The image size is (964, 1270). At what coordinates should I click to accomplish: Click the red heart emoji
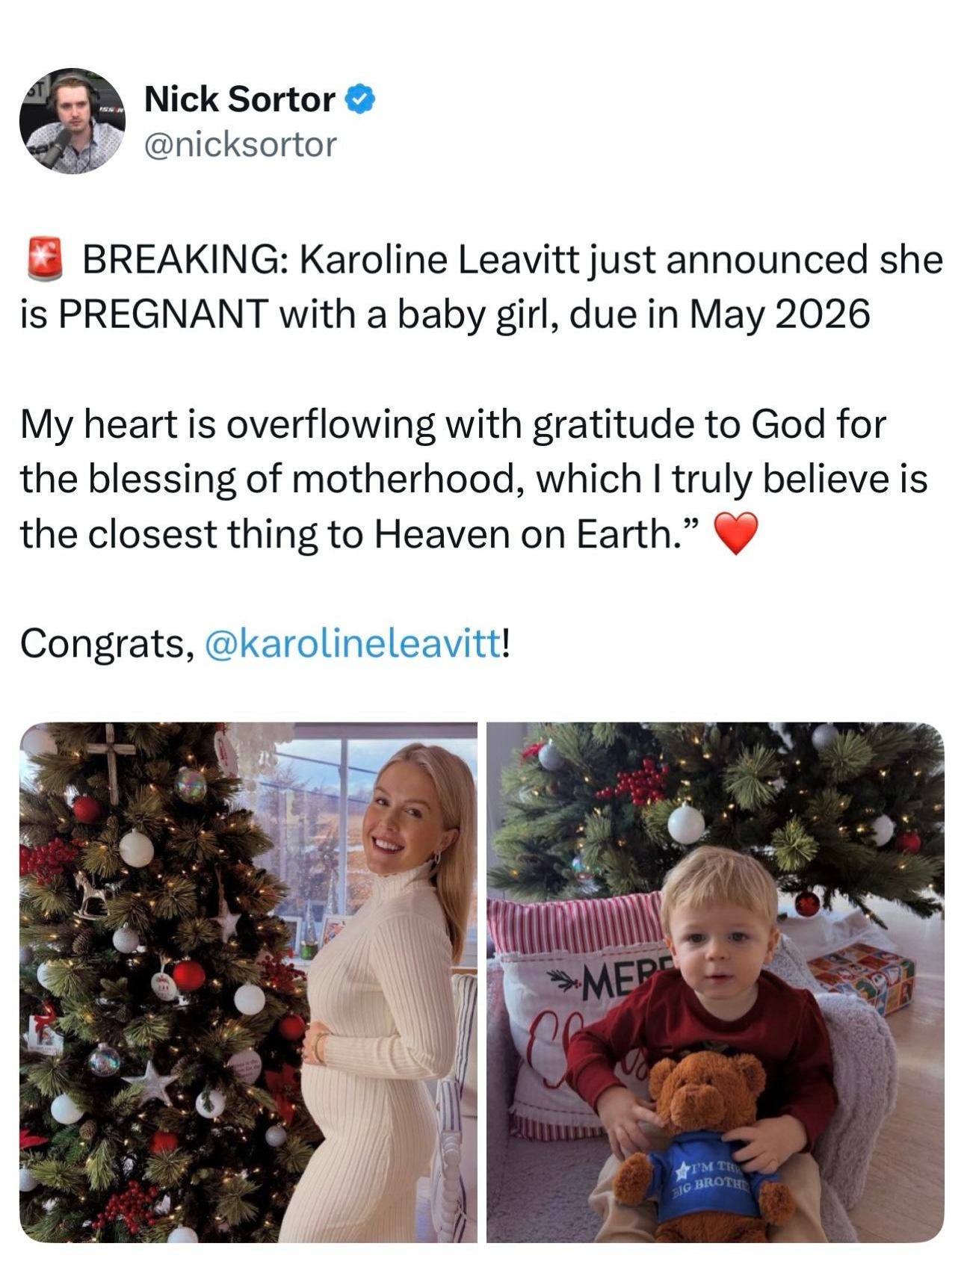pos(736,533)
